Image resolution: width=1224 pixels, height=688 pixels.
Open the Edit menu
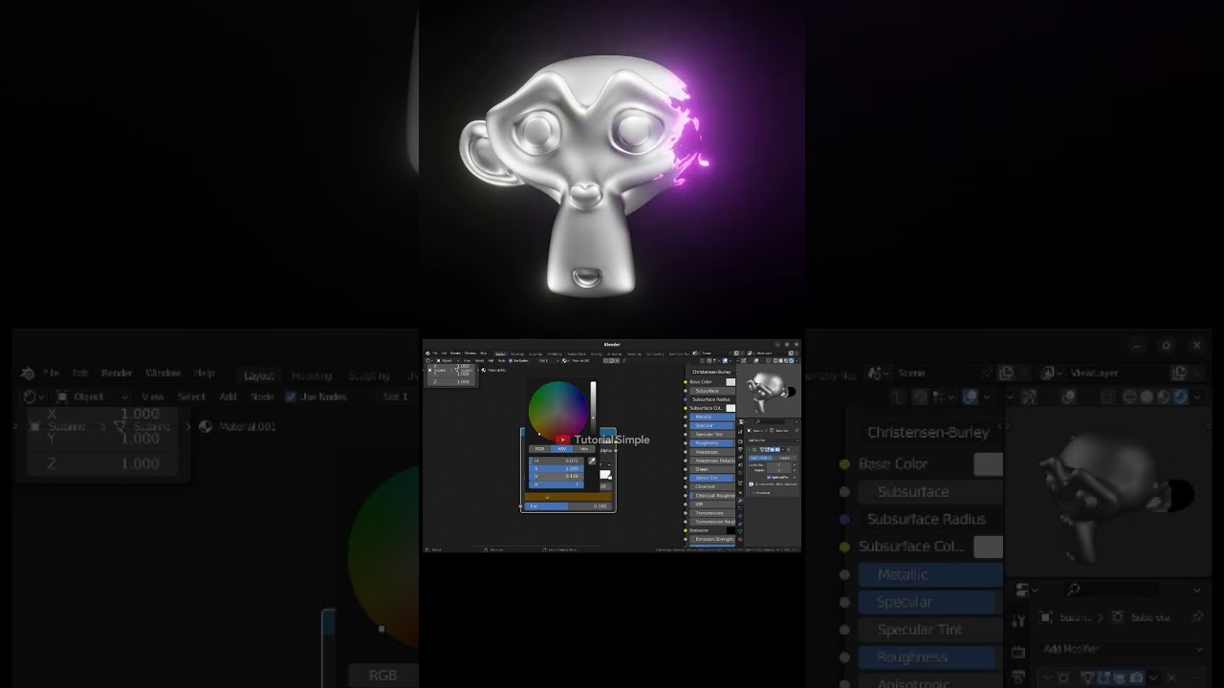click(445, 353)
